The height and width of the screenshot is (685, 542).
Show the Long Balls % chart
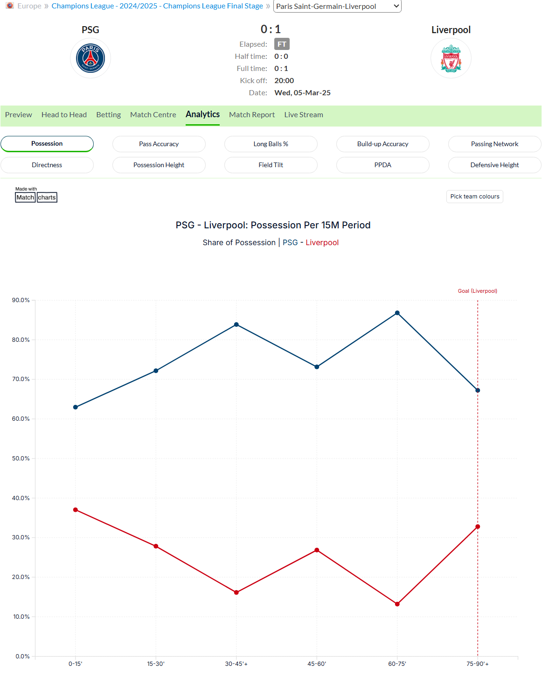271,144
